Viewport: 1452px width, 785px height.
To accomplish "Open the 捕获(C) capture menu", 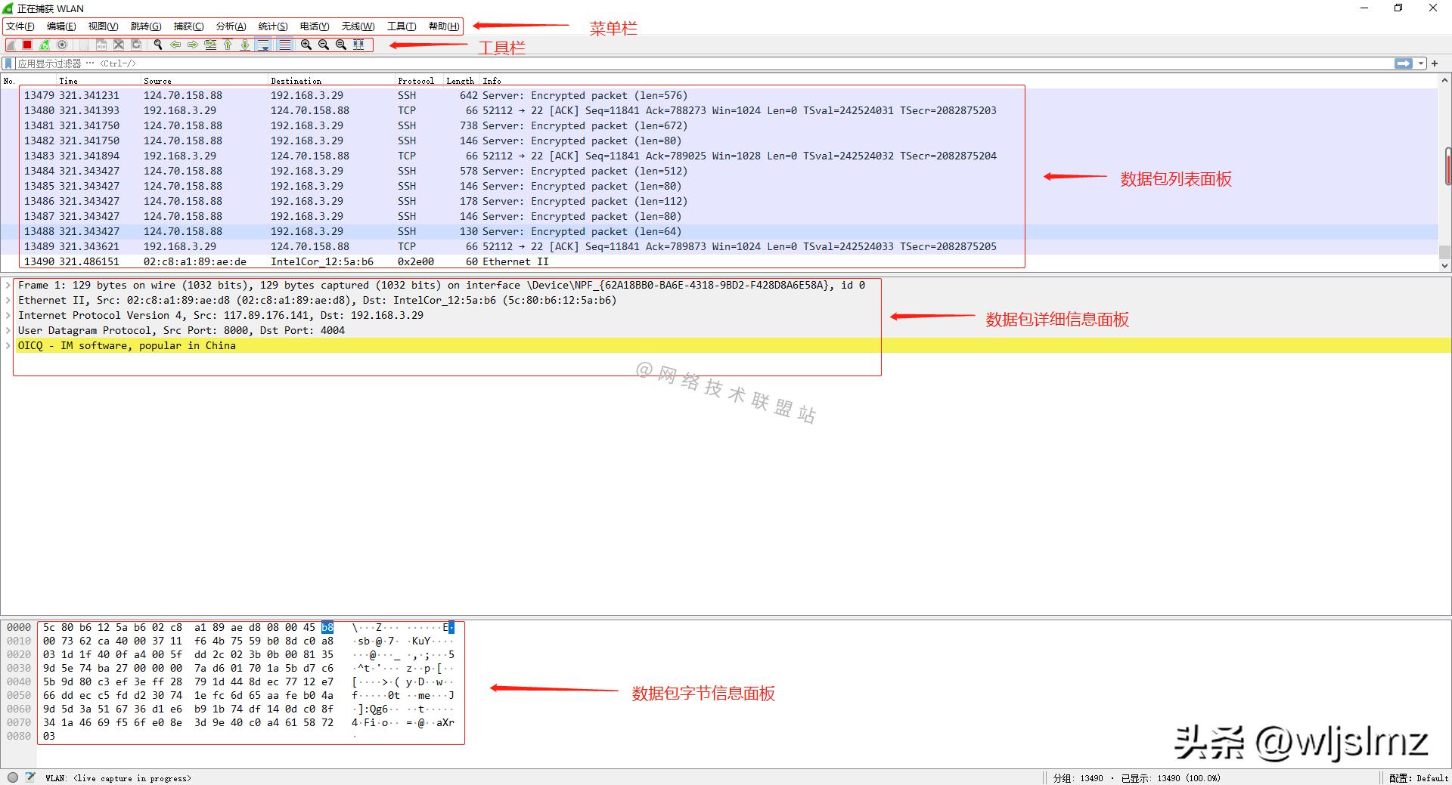I will (x=188, y=26).
